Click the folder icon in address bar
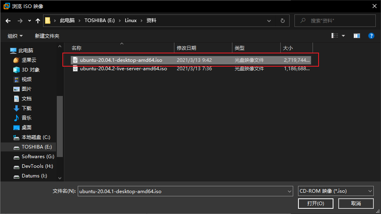Viewport: 381px width, 214px height. click(x=48, y=20)
